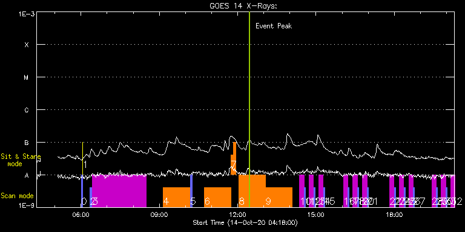Select the magenta raster bar numbered 28
The height and width of the screenshot is (232, 465).
[434, 191]
